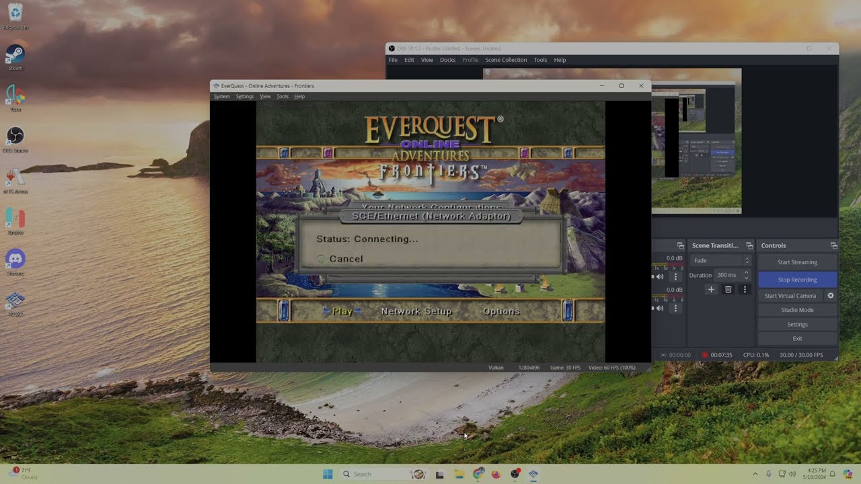Open the Windows Start menu
This screenshot has height=484, width=861.
[x=328, y=474]
